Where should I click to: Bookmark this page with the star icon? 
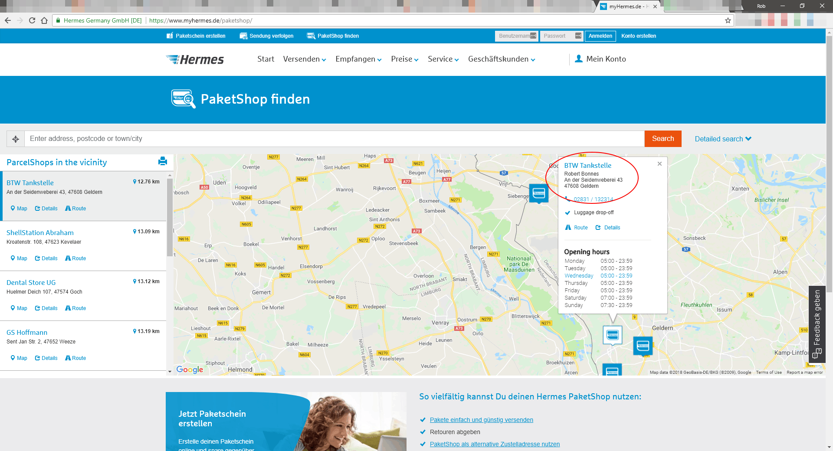728,20
